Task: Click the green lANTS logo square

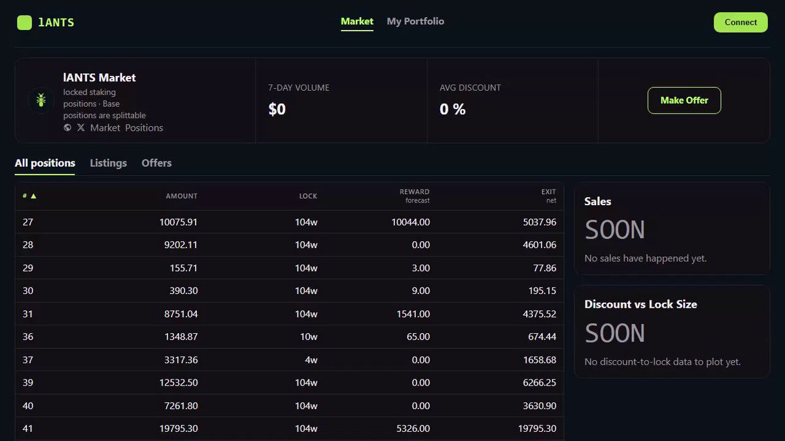Action: [x=24, y=22]
